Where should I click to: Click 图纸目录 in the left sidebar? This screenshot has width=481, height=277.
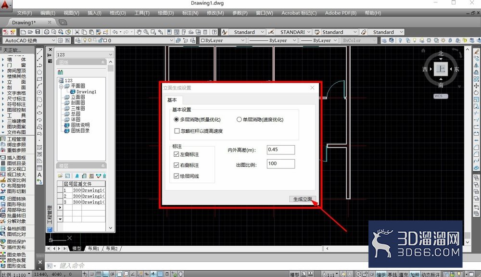[16, 163]
